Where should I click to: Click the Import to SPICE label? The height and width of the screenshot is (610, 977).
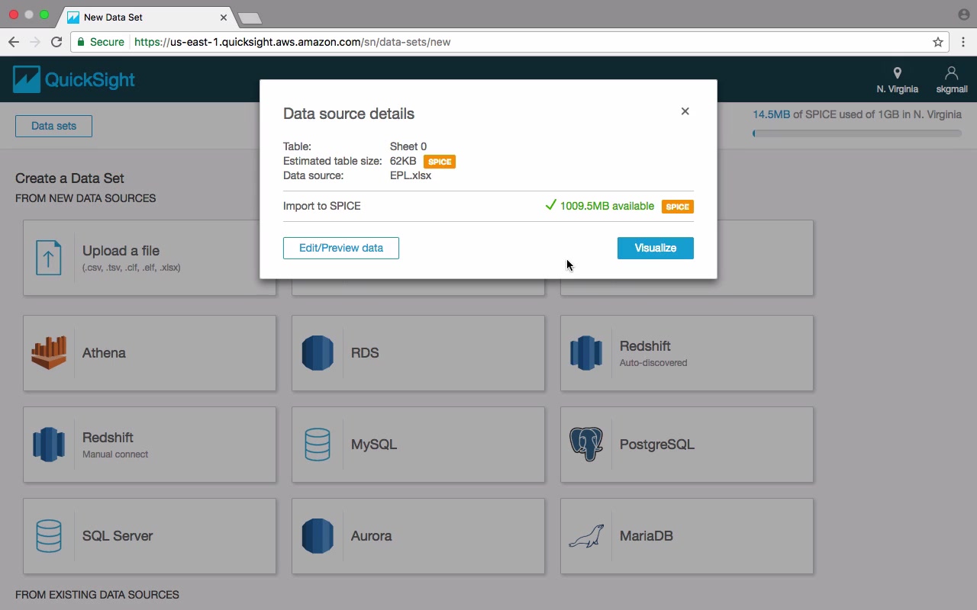[x=321, y=206]
